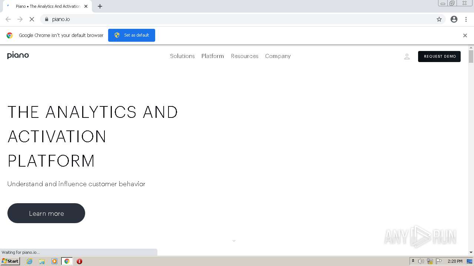Open the user account icon
The image size is (474, 266).
[407, 57]
